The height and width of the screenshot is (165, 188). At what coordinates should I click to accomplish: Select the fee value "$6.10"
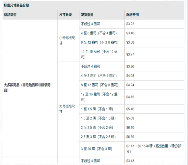click(130, 128)
